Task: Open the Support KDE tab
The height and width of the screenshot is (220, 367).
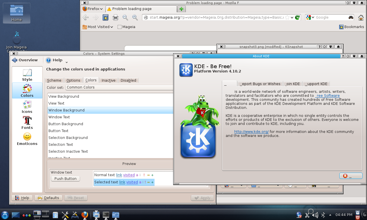Action: point(316,84)
